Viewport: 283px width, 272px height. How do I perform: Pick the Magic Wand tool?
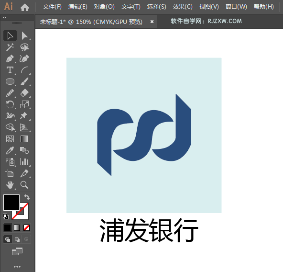(x=10, y=47)
